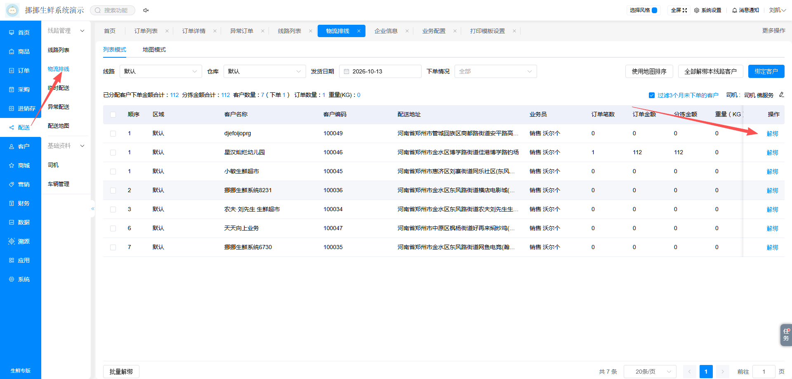Click 全部解绑本线路客户 button
The image size is (792, 379).
coord(711,71)
